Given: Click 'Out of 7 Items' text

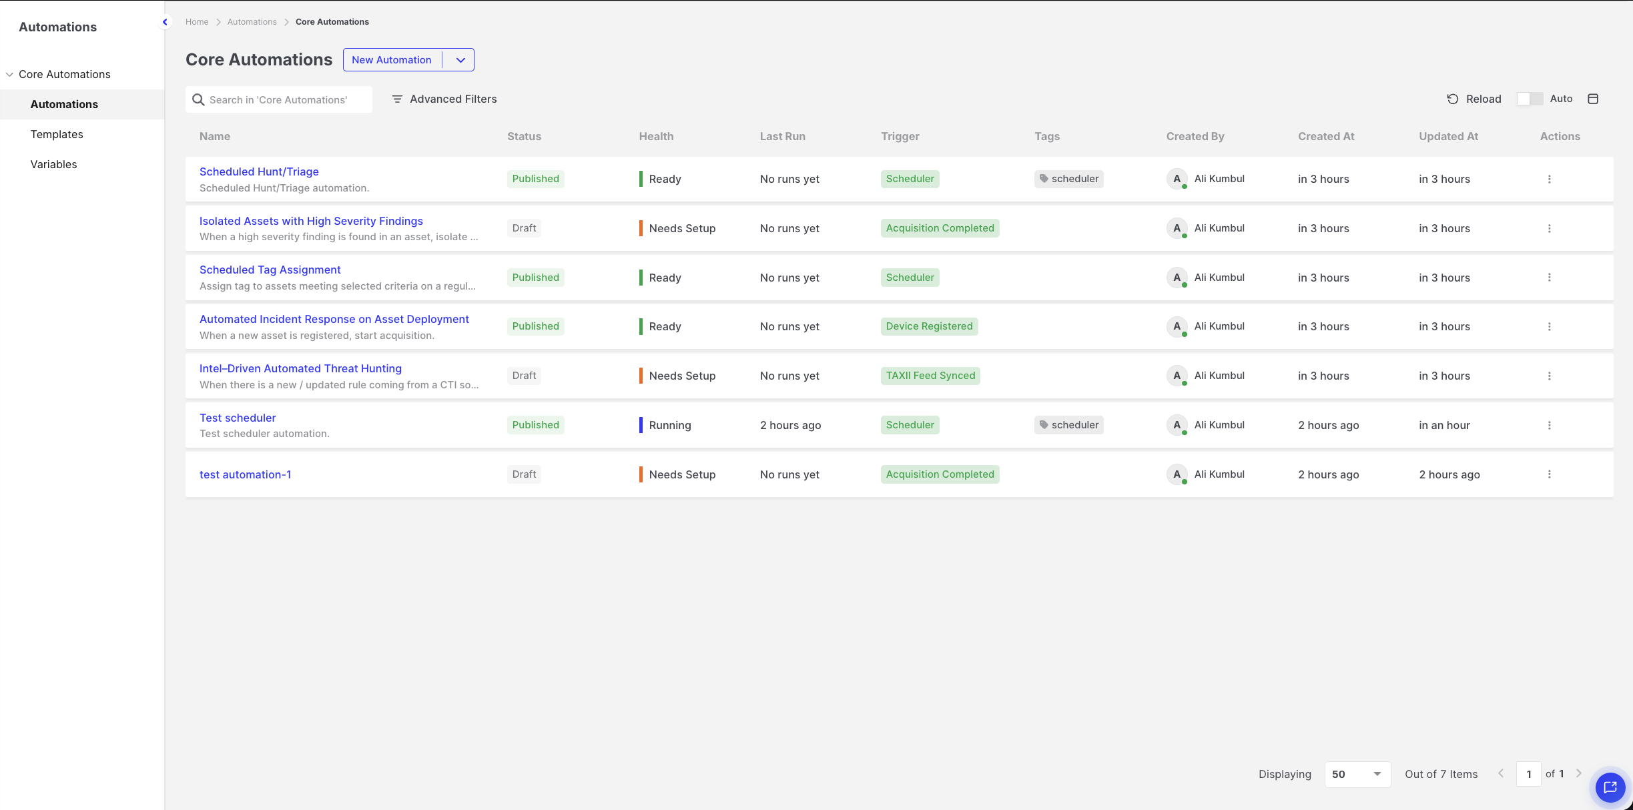Looking at the screenshot, I should pos(1441,774).
